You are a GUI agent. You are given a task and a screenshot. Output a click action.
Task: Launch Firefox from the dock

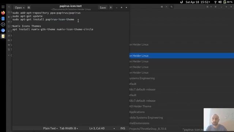(3, 13)
